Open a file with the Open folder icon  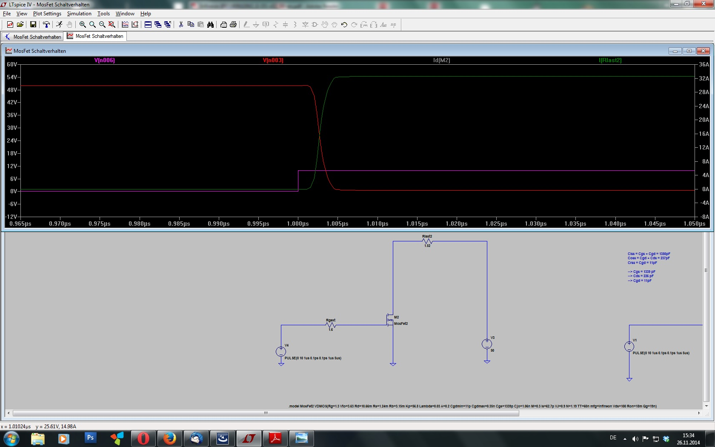pyautogui.click(x=20, y=25)
